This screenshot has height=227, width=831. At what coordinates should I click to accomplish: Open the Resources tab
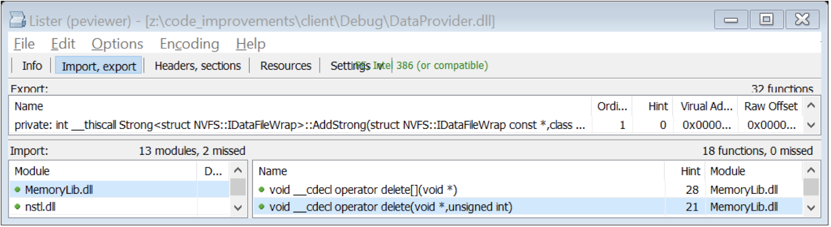(x=286, y=66)
